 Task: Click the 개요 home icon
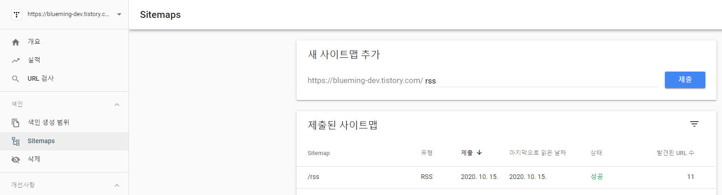click(x=16, y=42)
